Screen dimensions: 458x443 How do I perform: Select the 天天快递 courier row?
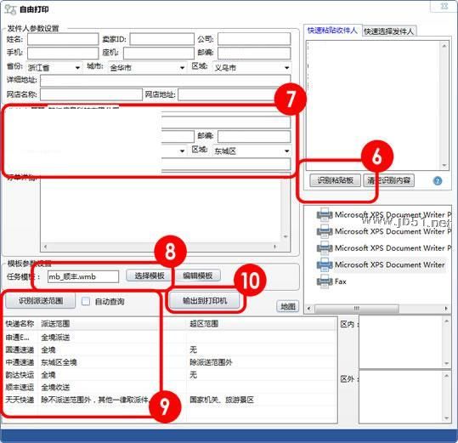coord(169,400)
